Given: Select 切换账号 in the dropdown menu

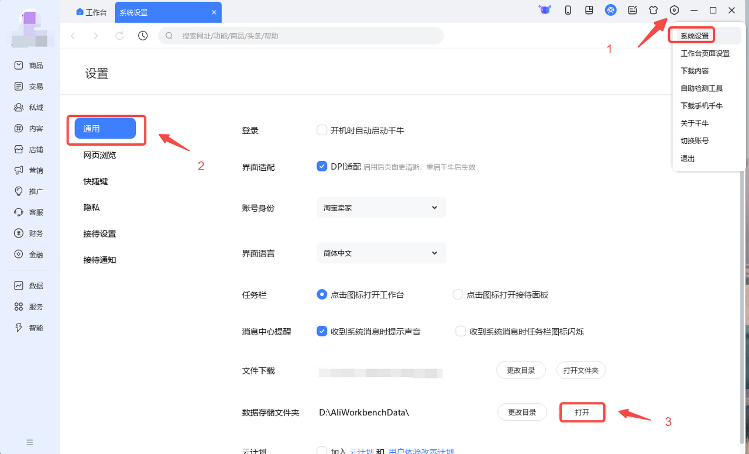Looking at the screenshot, I should [x=695, y=141].
